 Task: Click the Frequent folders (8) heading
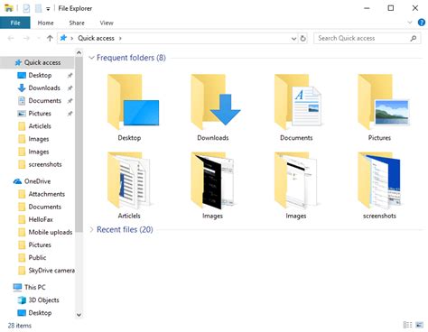tap(131, 58)
